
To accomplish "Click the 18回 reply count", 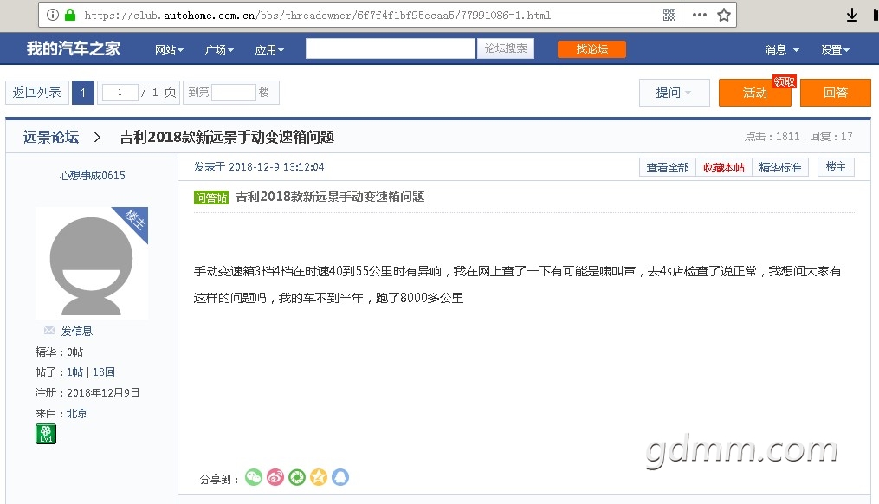I will (104, 372).
